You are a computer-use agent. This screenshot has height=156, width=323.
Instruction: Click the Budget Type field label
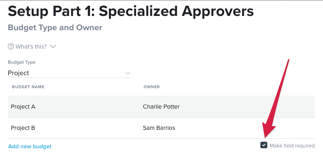click(21, 62)
